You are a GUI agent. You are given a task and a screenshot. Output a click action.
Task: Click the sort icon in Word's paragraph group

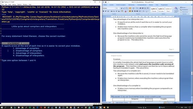click(x=145, y=8)
